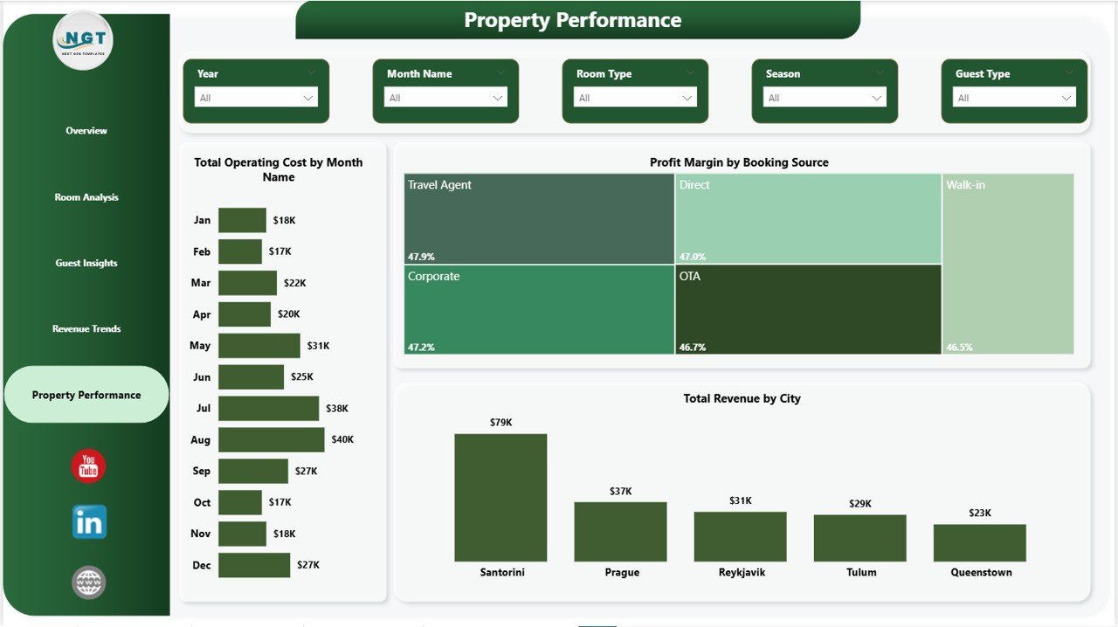This screenshot has height=627, width=1118.
Task: Select the Queenstown revenue bar
Action: point(979,542)
